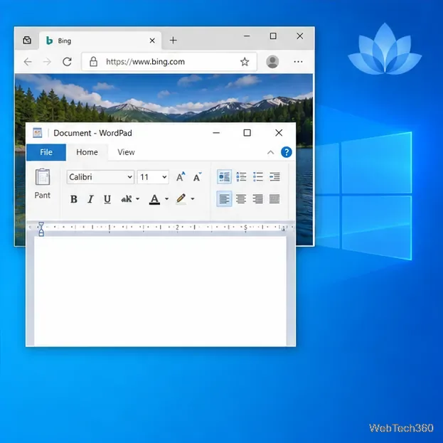Click the second list style icon

click(x=241, y=177)
